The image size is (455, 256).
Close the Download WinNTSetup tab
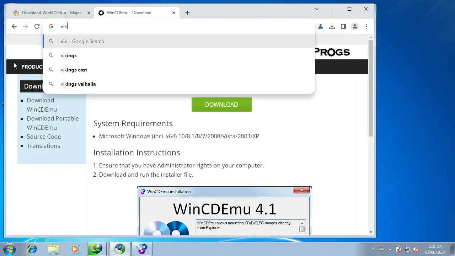(89, 13)
